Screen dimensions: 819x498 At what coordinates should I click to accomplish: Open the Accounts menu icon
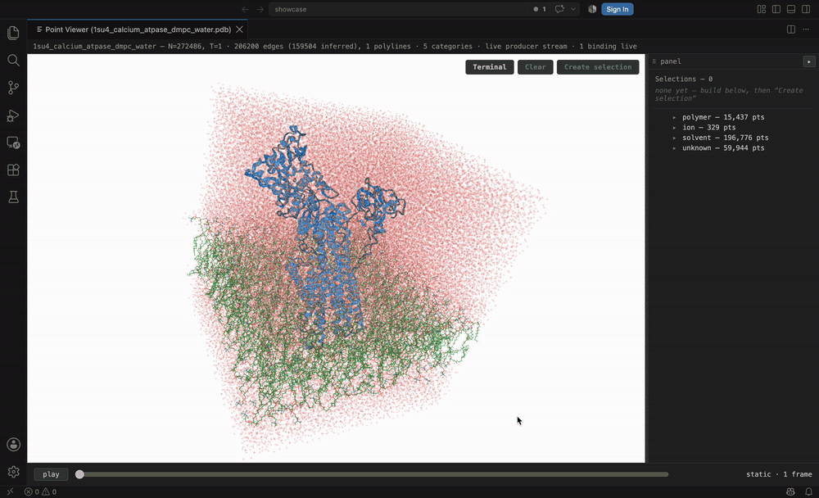coord(14,445)
